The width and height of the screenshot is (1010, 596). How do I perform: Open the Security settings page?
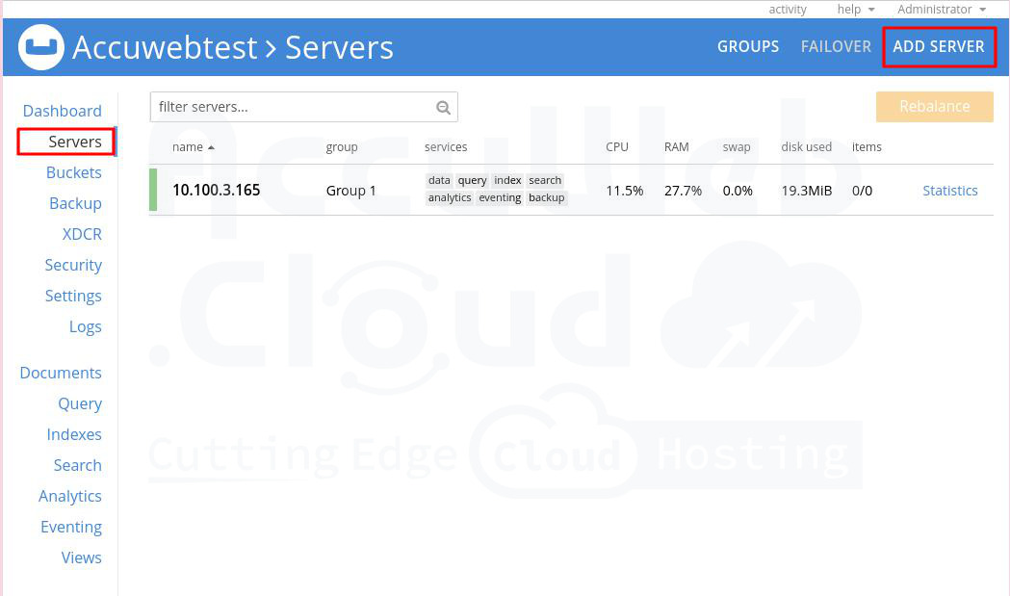pos(73,265)
